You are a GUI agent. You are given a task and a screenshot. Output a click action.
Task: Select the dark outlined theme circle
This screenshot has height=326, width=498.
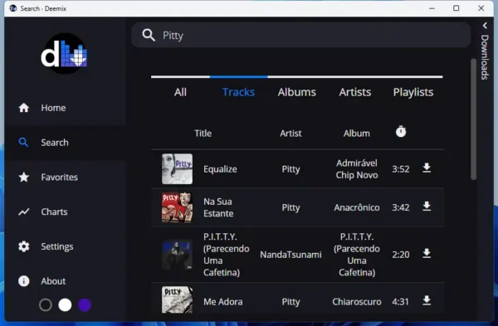click(x=46, y=304)
